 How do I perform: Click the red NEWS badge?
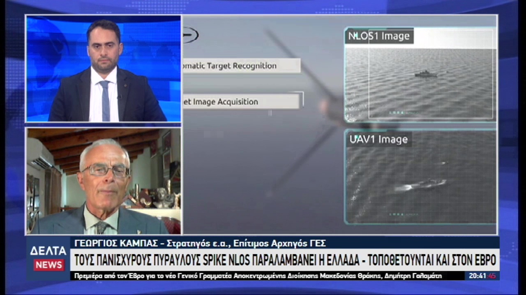click(48, 265)
